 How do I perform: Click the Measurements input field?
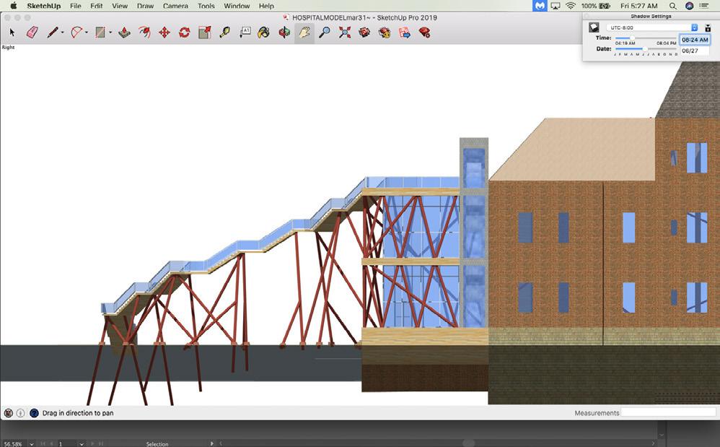tap(668, 413)
